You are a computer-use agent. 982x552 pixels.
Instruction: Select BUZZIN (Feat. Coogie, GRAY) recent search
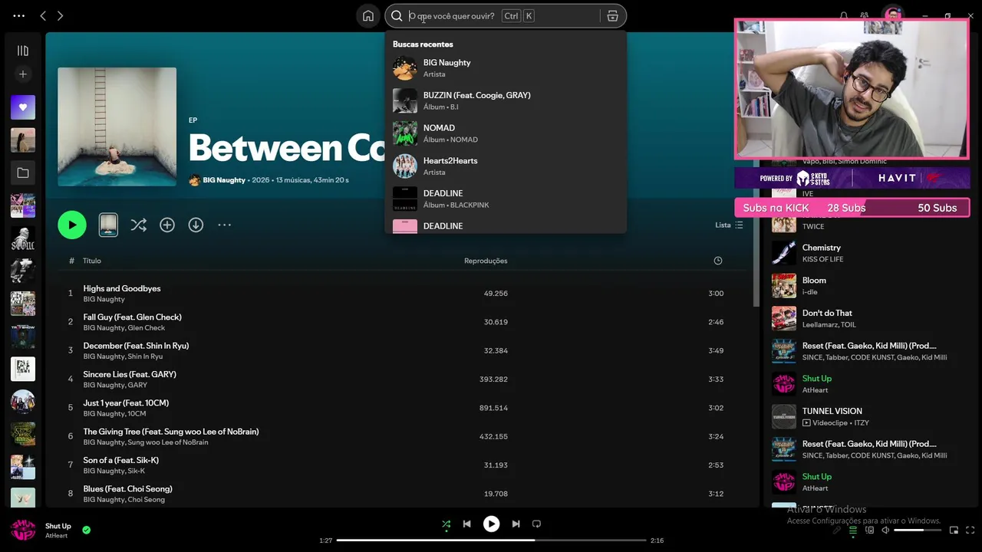pyautogui.click(x=506, y=100)
